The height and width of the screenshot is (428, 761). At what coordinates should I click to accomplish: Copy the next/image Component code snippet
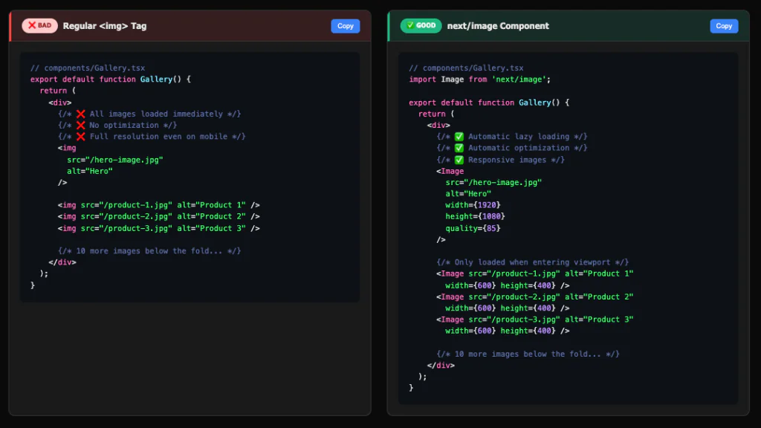pyautogui.click(x=724, y=25)
